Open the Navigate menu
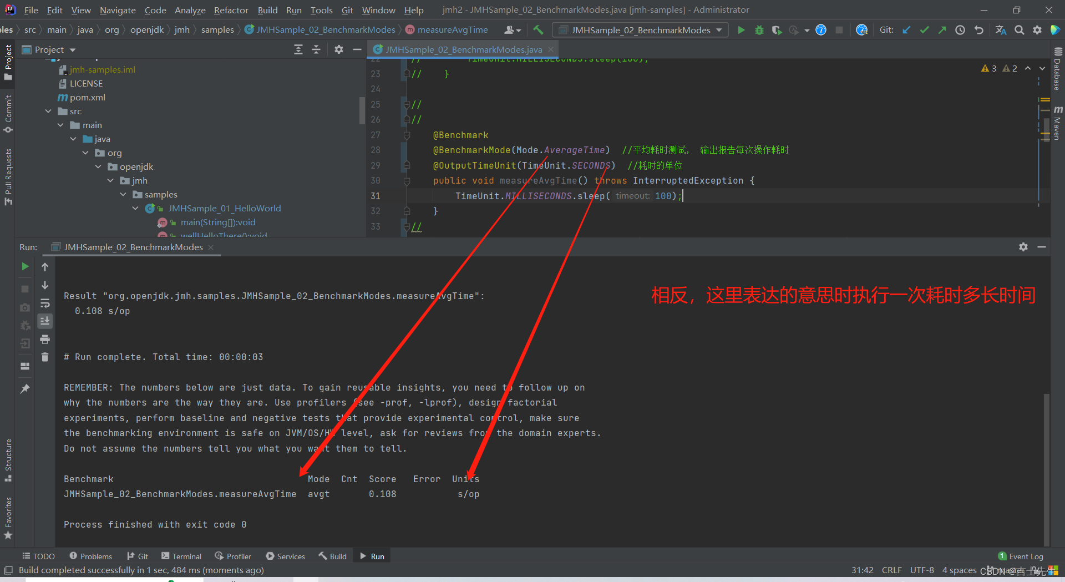 118,10
